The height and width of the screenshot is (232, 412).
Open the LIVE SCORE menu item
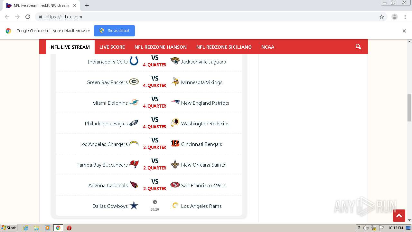(112, 47)
